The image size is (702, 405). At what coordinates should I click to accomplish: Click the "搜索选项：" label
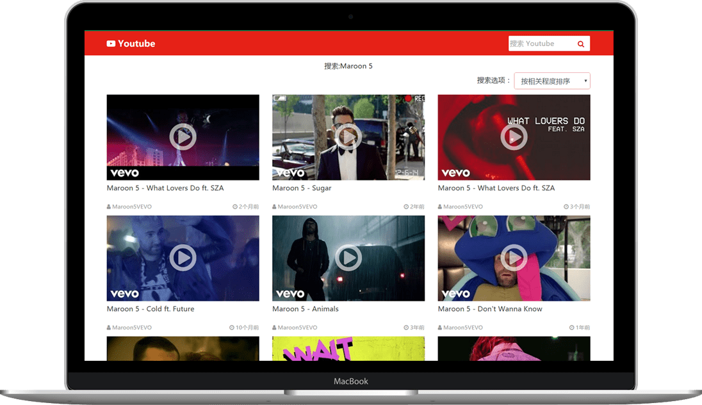(x=494, y=81)
